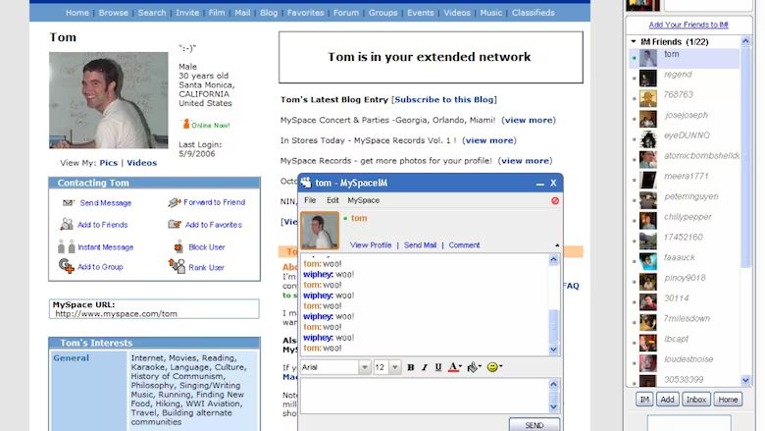Click the Add to Favorites icon
Viewport: 765px width, 431px height.
[x=175, y=224]
